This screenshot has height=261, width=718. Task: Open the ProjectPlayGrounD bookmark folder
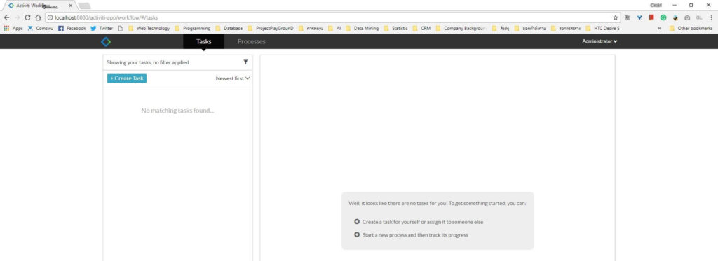[x=271, y=29]
